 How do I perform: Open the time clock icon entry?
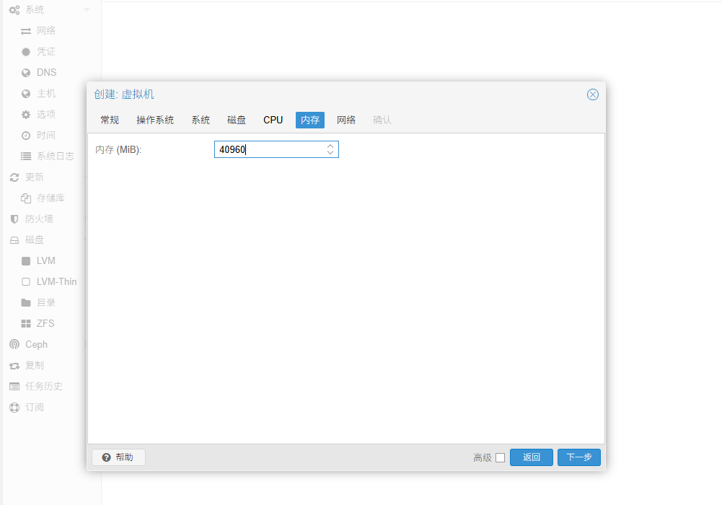click(x=26, y=136)
